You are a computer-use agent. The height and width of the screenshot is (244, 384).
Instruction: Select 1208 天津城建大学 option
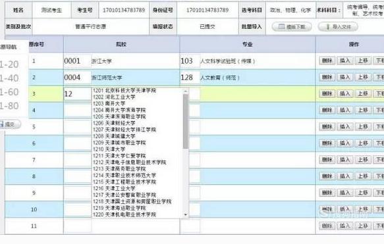(114, 136)
